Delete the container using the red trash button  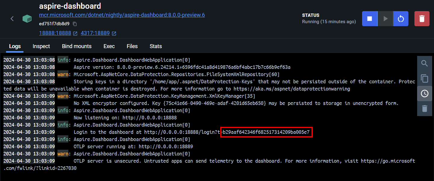pos(422,18)
